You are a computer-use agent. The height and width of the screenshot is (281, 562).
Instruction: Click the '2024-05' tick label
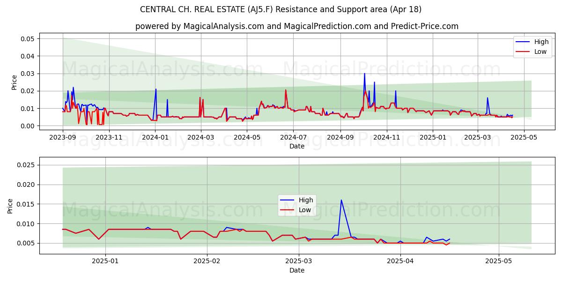click(x=247, y=137)
